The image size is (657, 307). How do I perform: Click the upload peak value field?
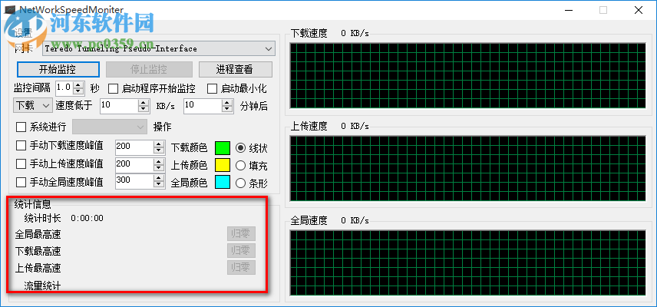(x=134, y=164)
